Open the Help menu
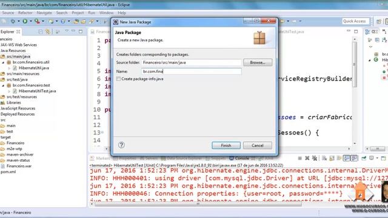The image size is (388, 218). pos(122,13)
